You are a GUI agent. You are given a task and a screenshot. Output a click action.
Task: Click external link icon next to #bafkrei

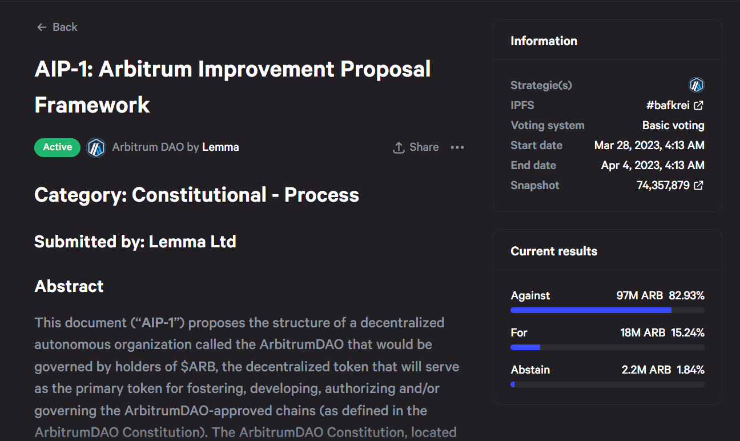coord(699,105)
